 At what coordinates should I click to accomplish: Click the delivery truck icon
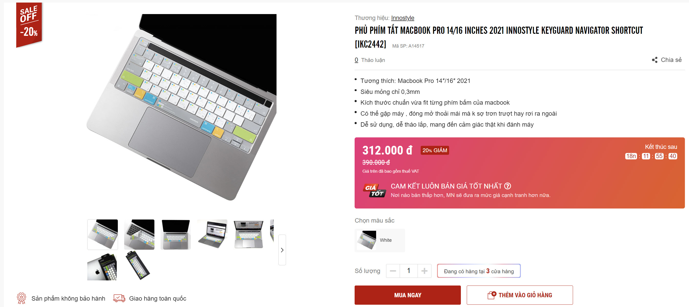pos(119,298)
